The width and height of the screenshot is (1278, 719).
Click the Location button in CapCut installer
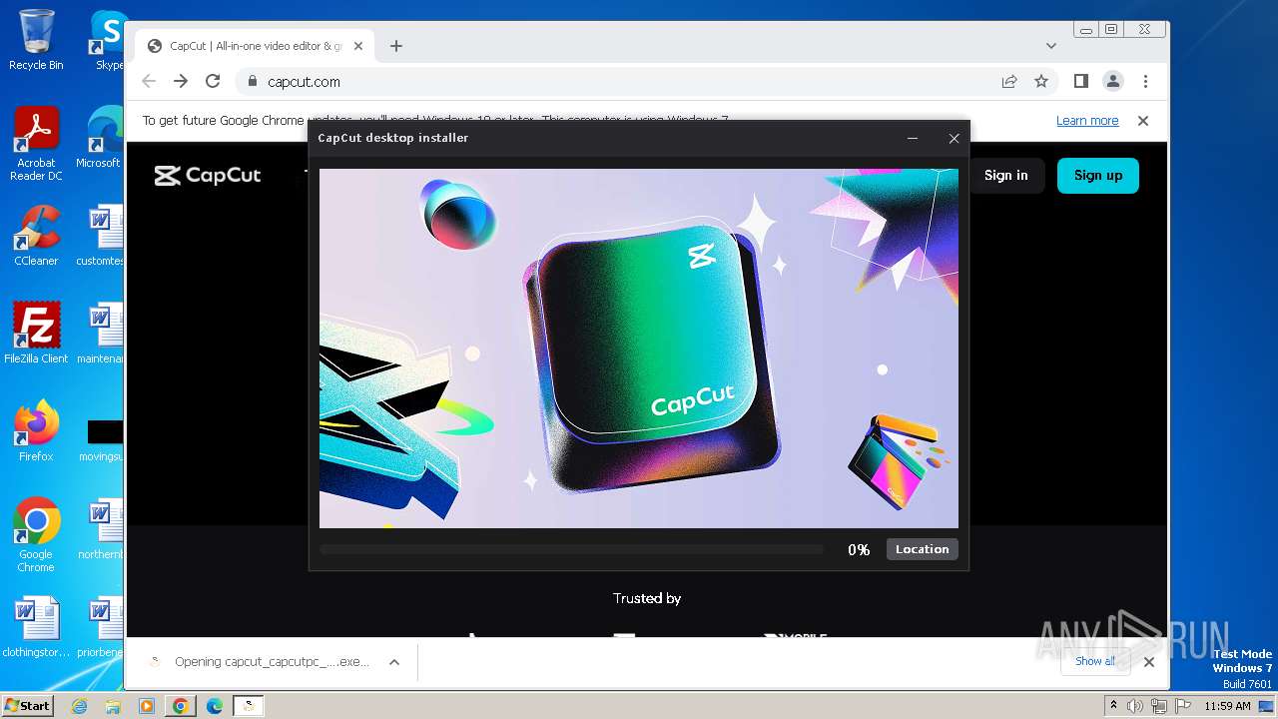(x=922, y=549)
